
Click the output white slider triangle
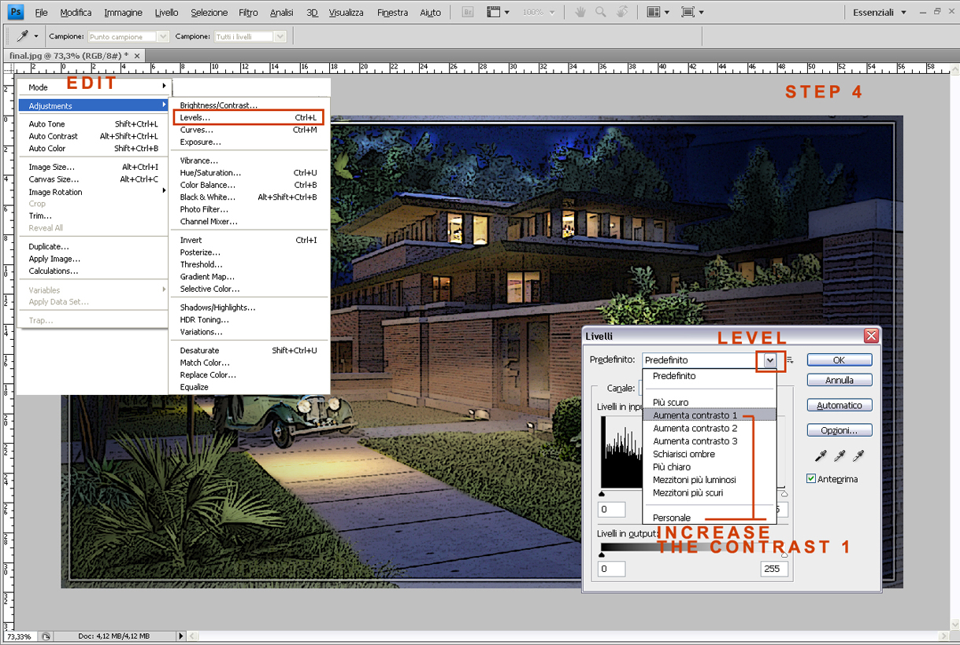(x=784, y=555)
